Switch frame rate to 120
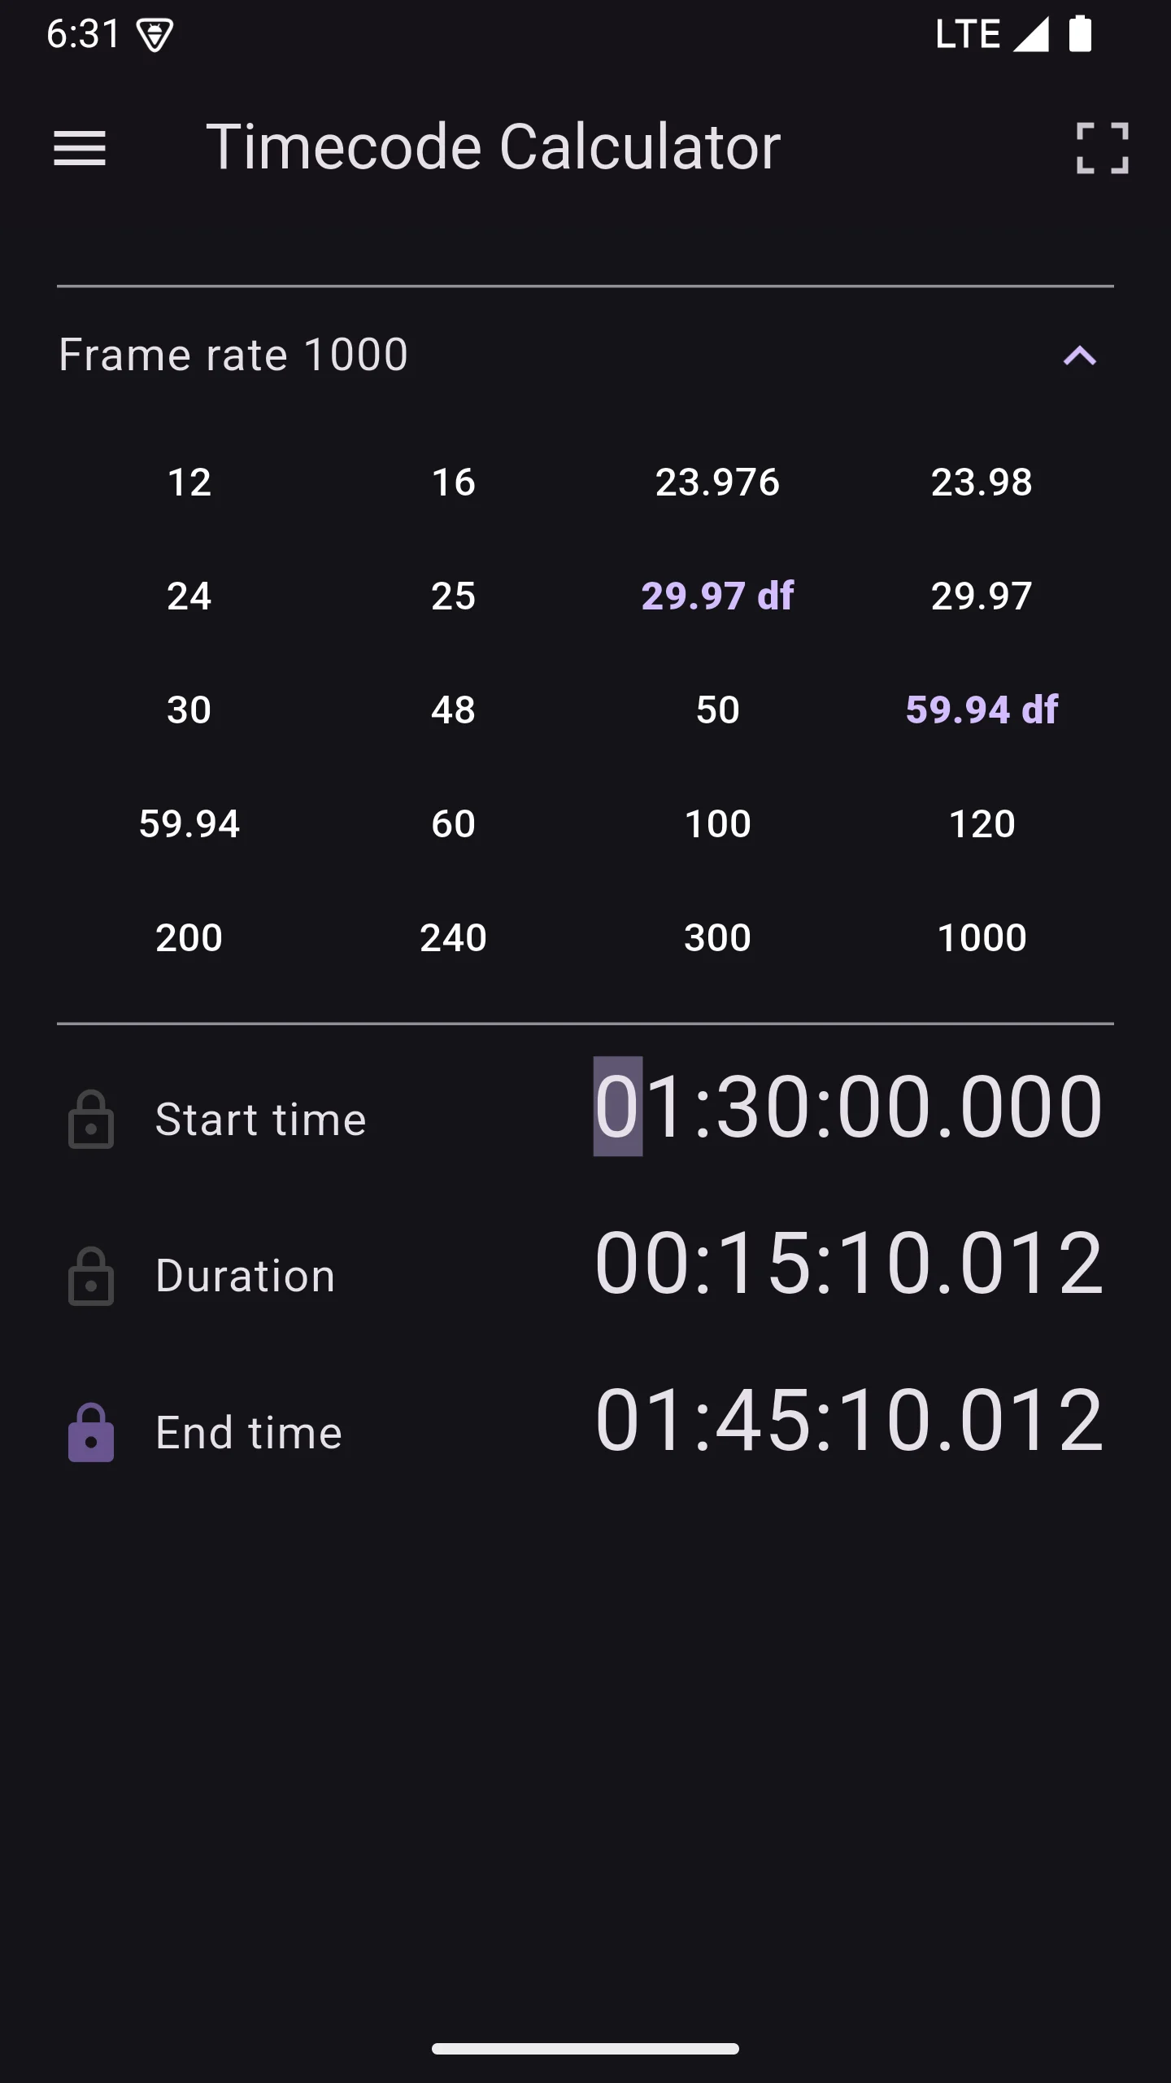 [x=982, y=823]
